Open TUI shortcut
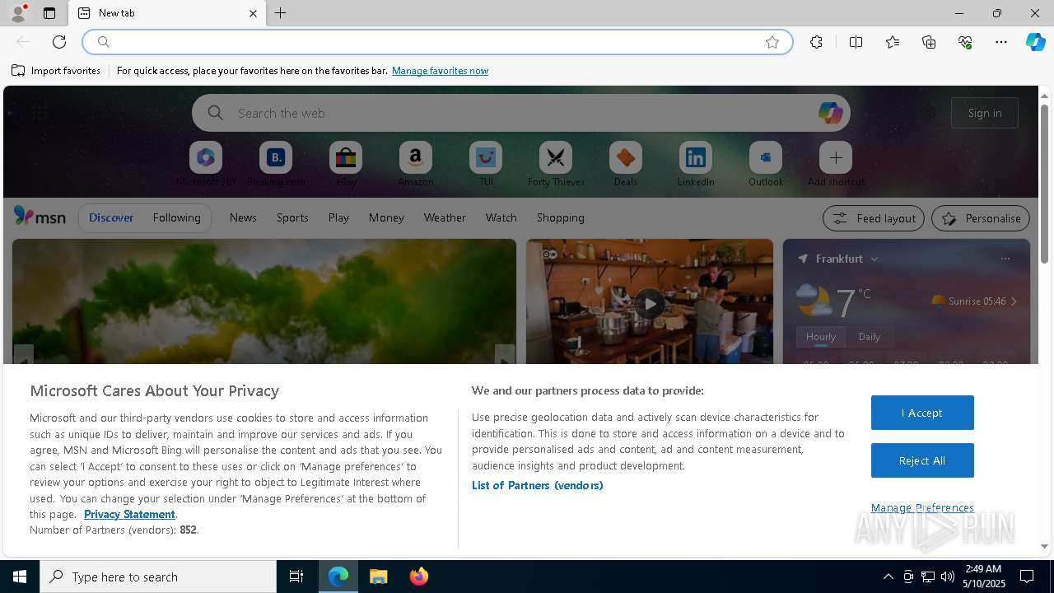1054x593 pixels. pos(486,164)
